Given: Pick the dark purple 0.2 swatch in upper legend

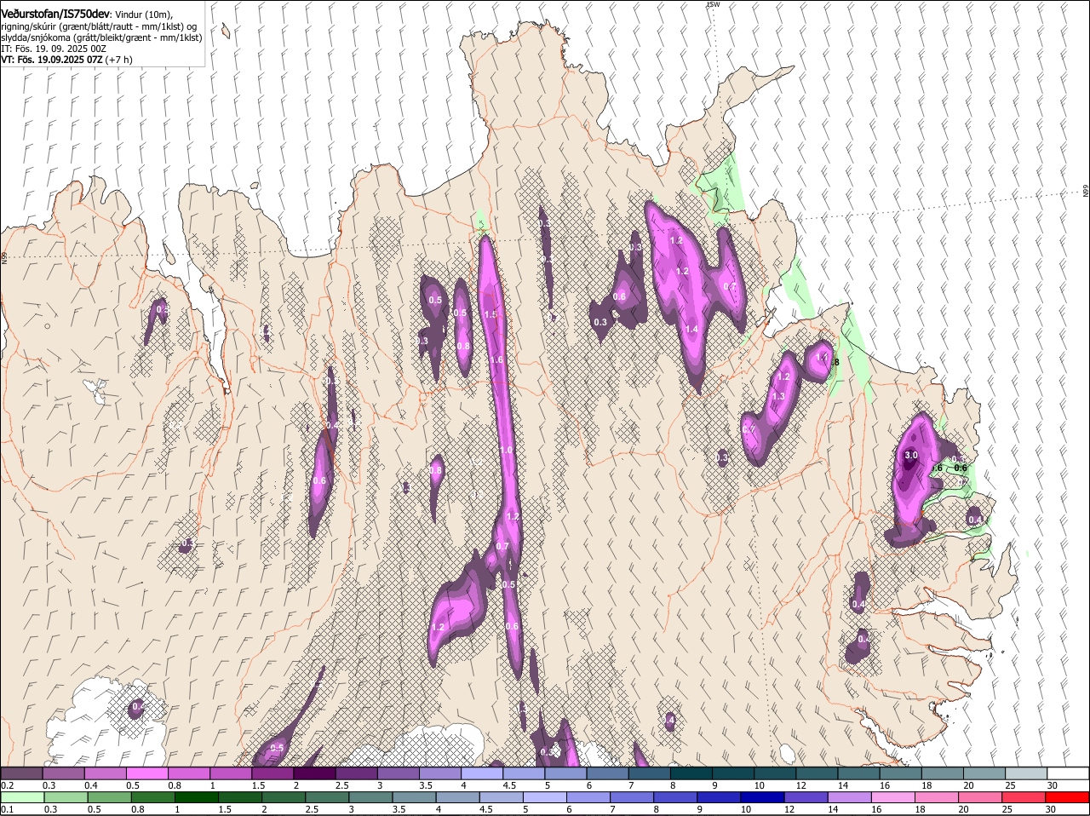Looking at the screenshot, I should click(21, 773).
